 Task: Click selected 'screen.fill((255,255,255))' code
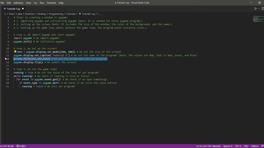pos(32,59)
